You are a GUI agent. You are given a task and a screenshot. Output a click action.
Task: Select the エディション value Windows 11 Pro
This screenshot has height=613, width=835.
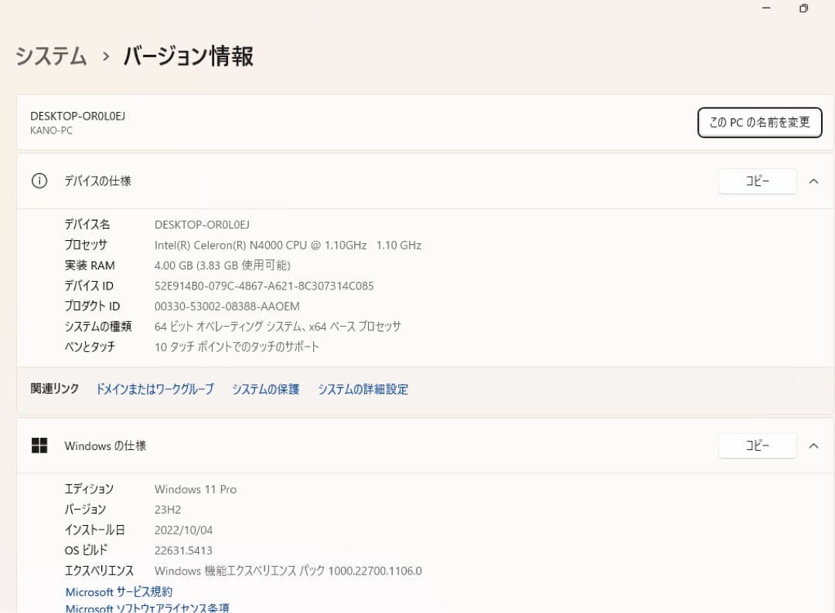point(195,489)
